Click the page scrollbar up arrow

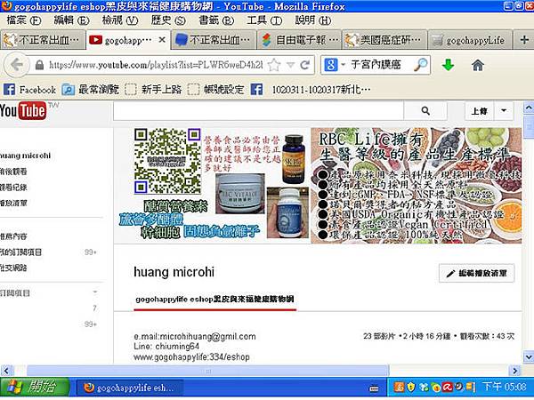click(x=529, y=108)
